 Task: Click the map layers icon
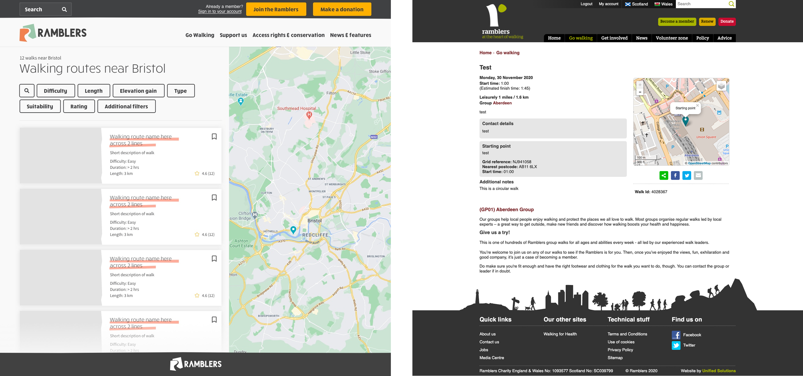point(721,86)
